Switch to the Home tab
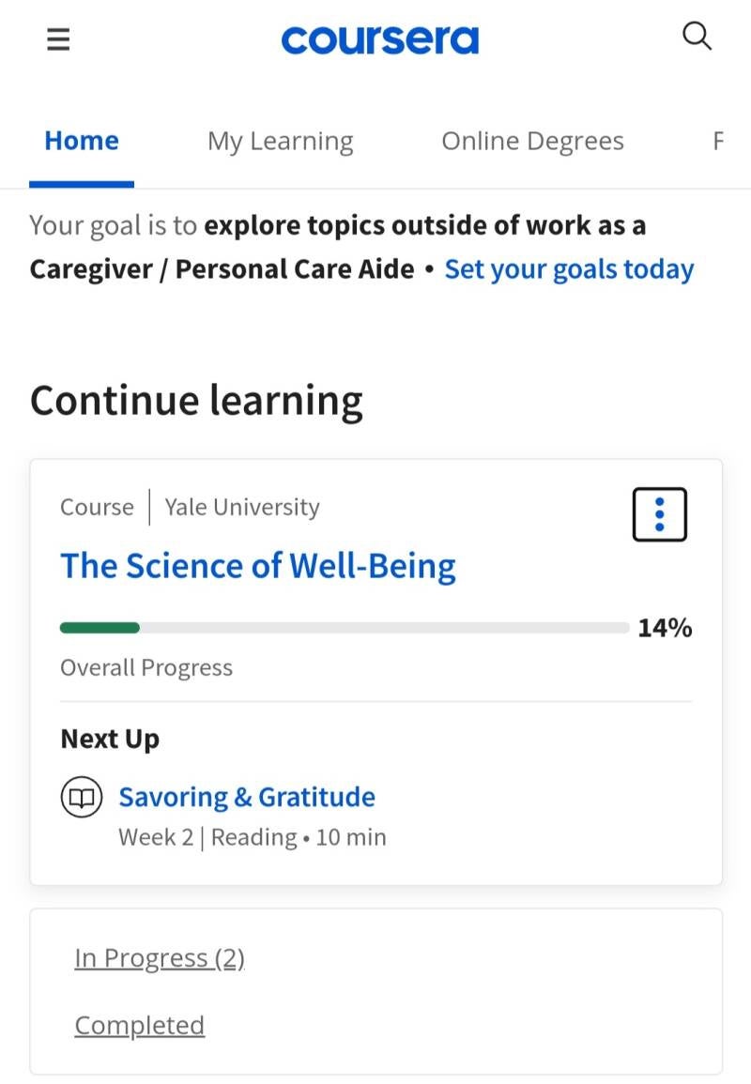751x1084 pixels. 82,141
